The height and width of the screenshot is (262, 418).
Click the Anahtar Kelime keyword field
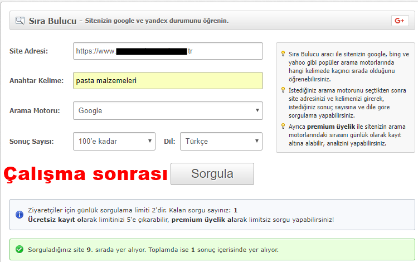[167, 80]
